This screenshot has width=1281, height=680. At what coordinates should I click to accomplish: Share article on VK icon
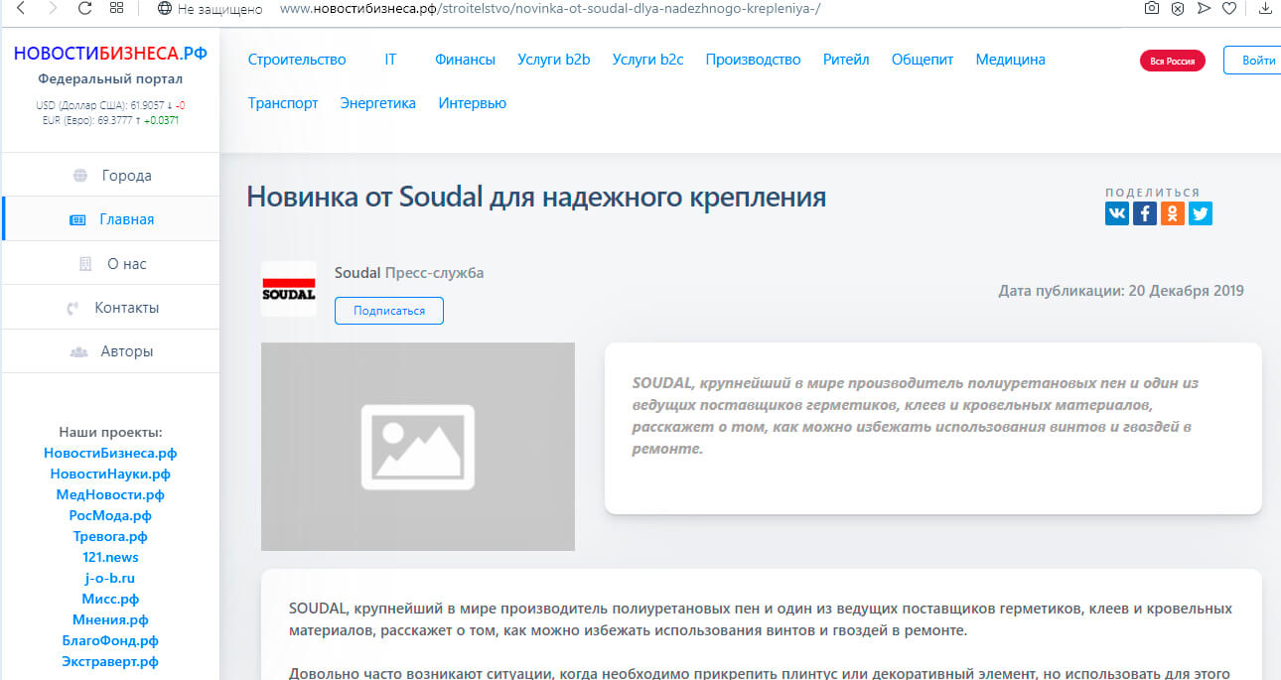click(1117, 213)
